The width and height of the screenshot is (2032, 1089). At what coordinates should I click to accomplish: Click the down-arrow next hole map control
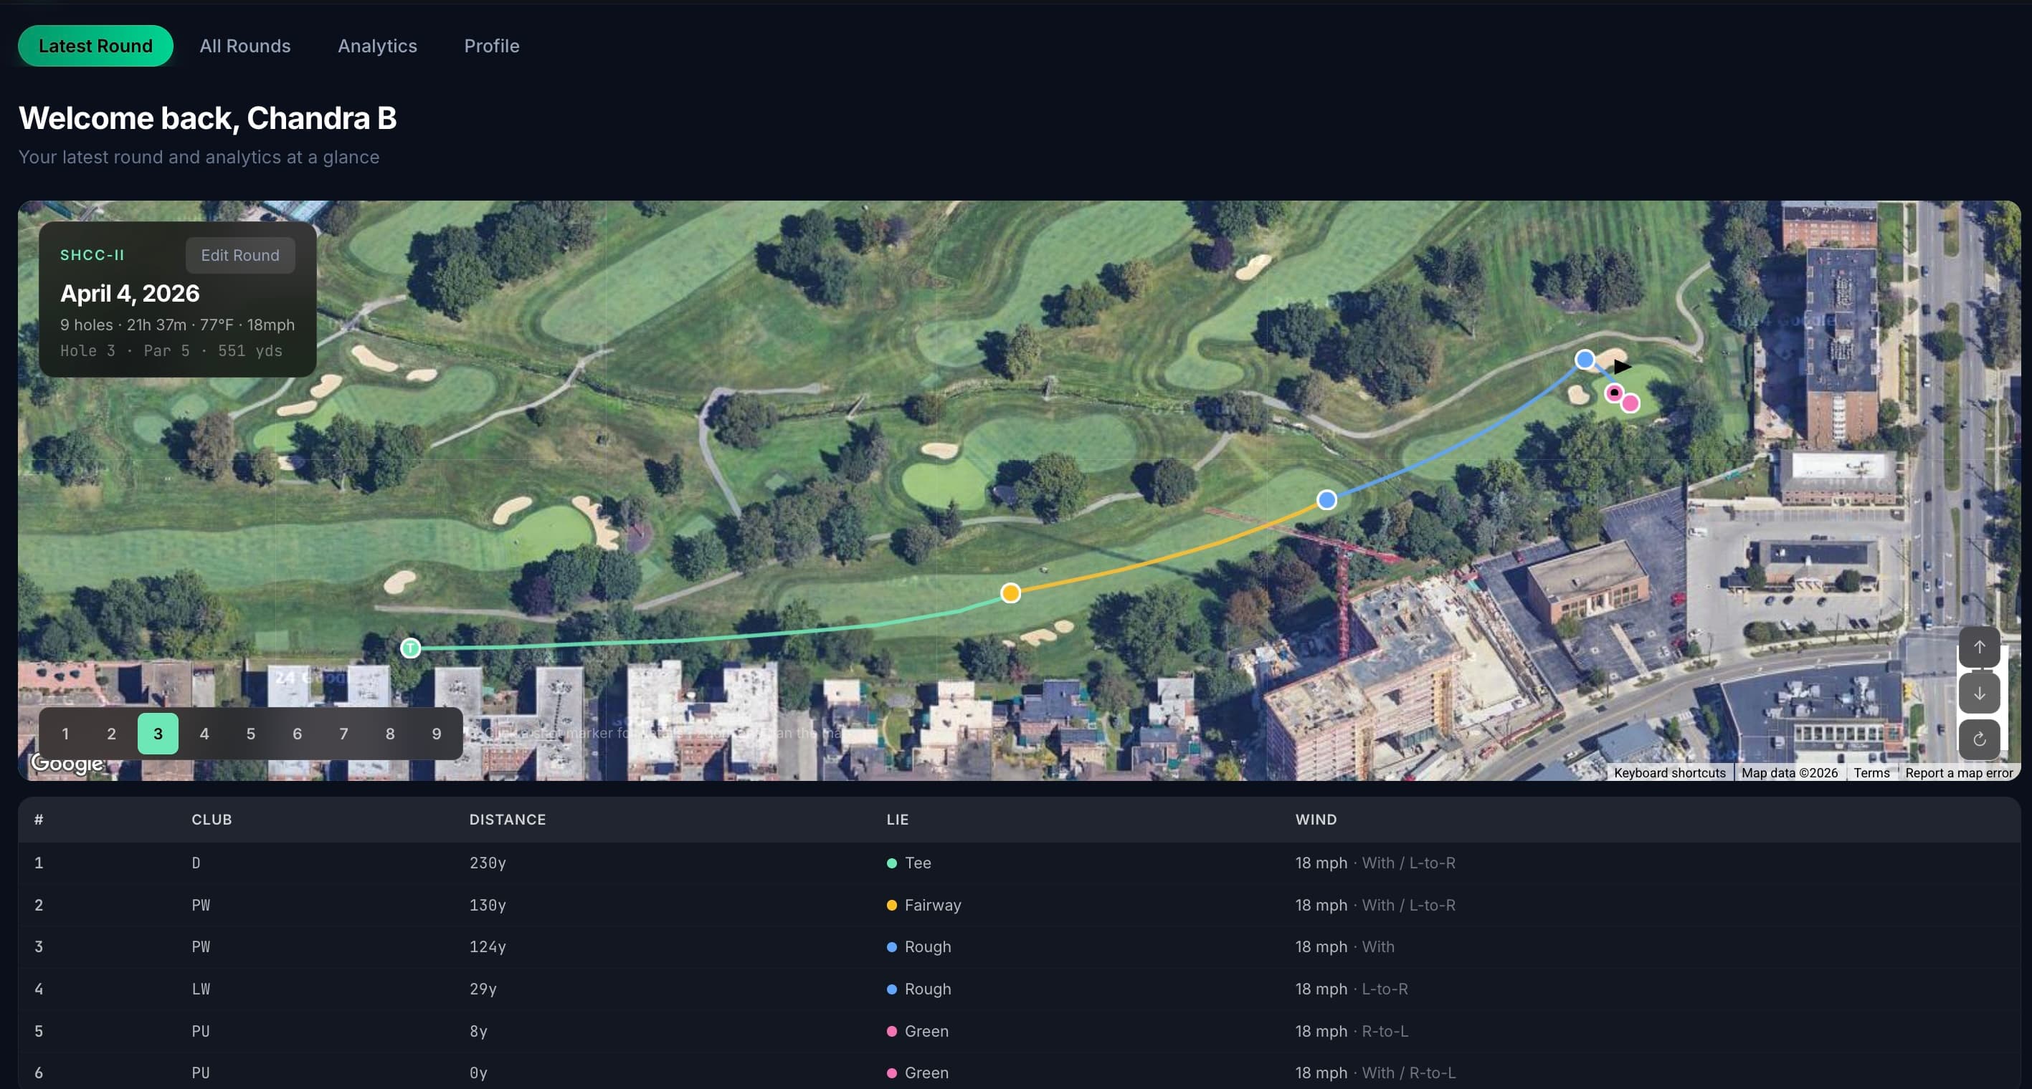tap(1979, 693)
